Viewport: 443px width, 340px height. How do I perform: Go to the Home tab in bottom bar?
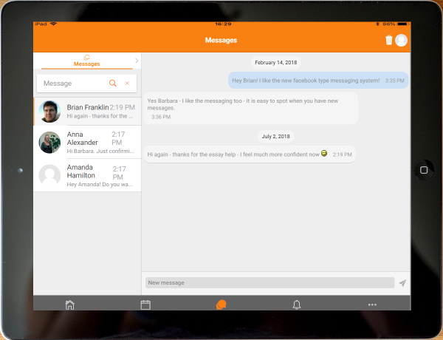tap(70, 305)
